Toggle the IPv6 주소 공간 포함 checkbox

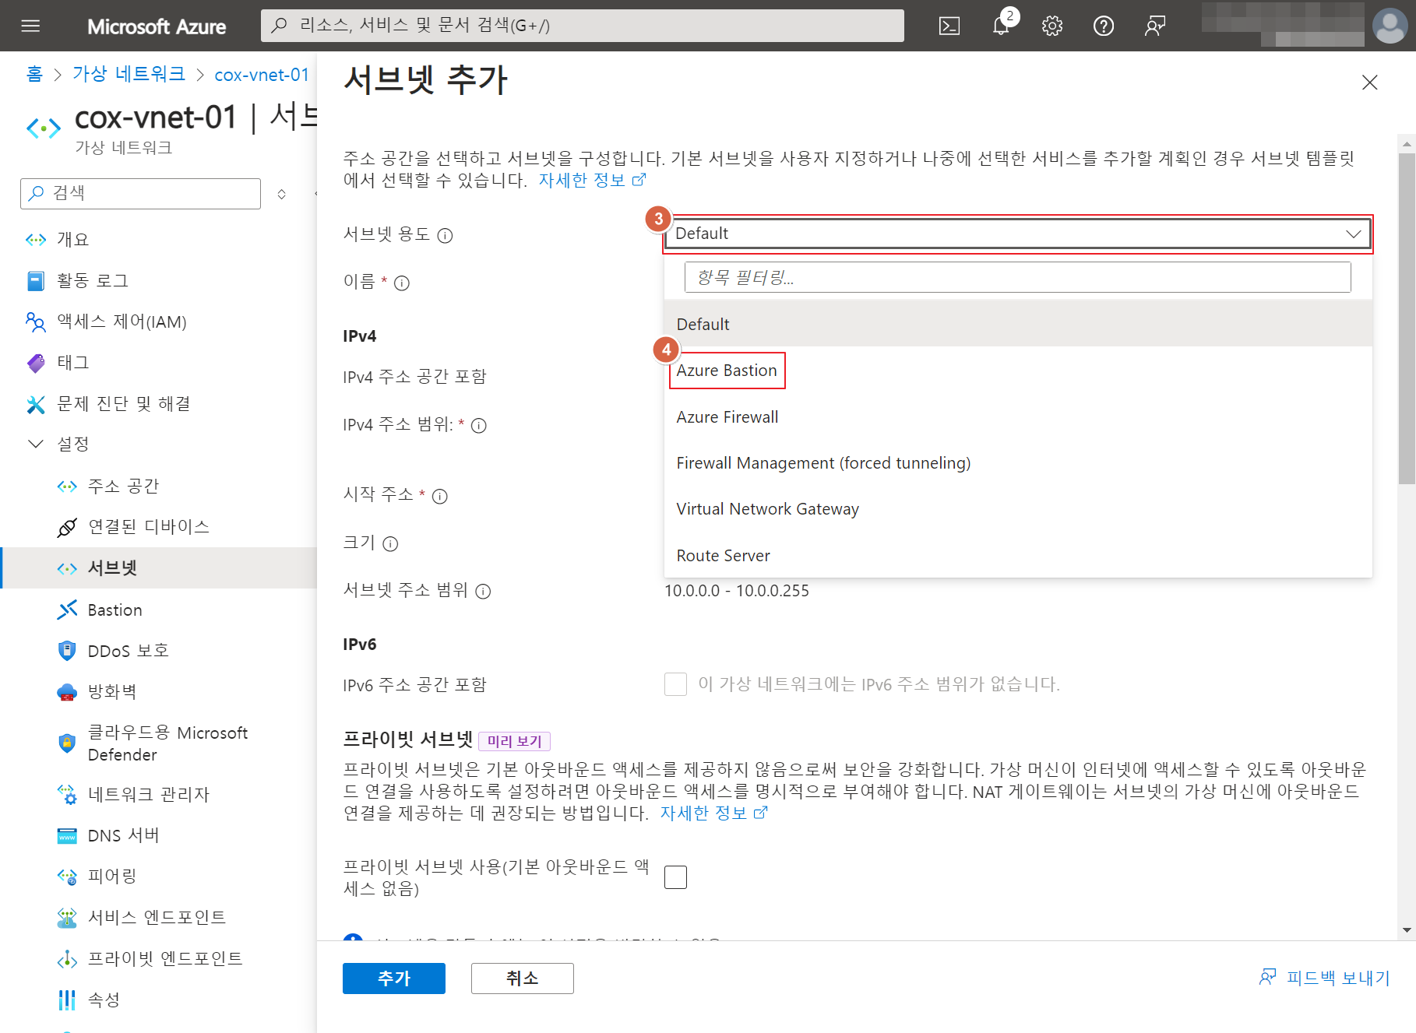675,684
